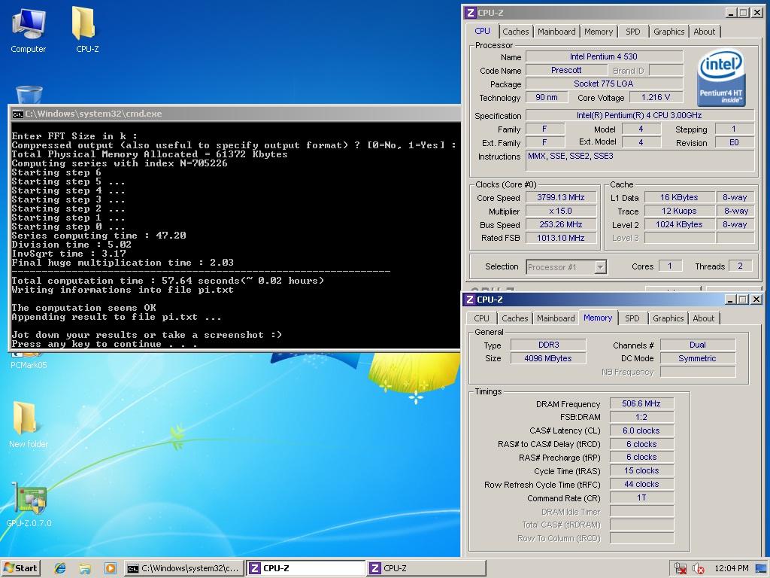Click the Command Rate value 1T

point(641,497)
